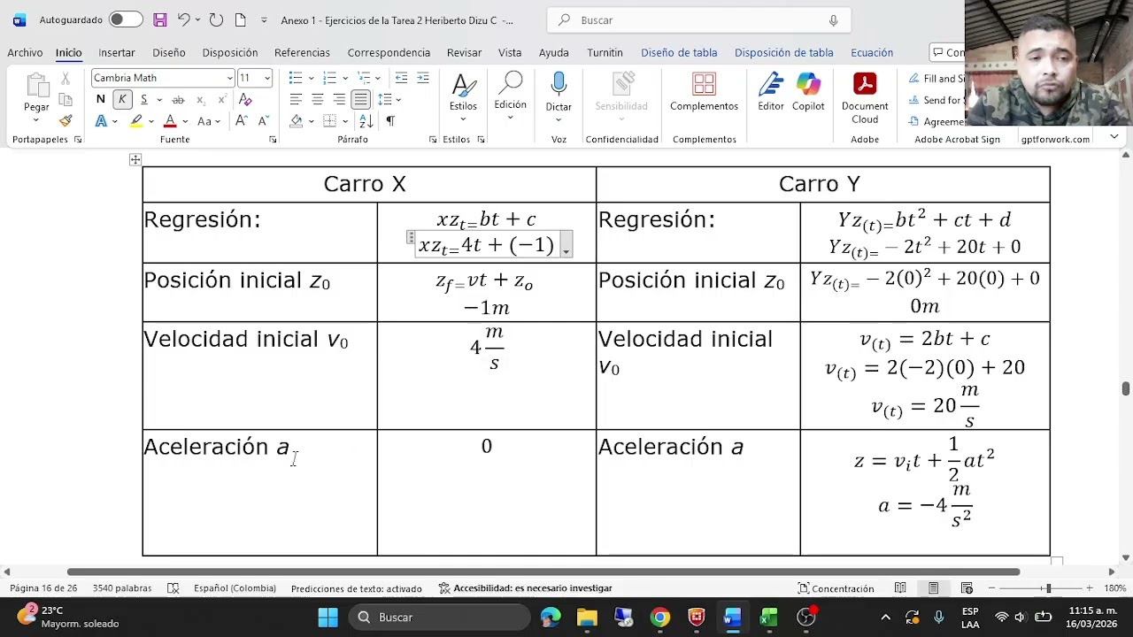This screenshot has height=637, width=1133.
Task: Click the red font color button
Action: [x=170, y=121]
